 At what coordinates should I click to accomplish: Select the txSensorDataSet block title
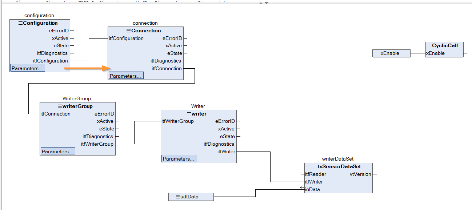point(339,166)
